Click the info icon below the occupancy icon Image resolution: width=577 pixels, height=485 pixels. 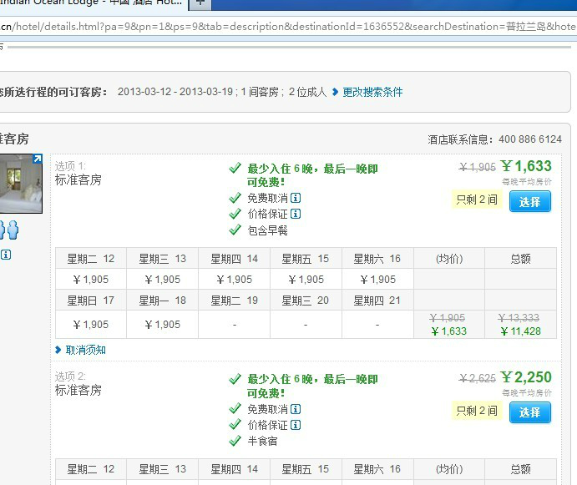6,255
